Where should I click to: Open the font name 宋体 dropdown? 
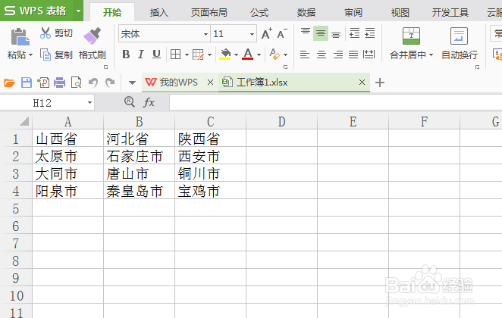[206, 34]
